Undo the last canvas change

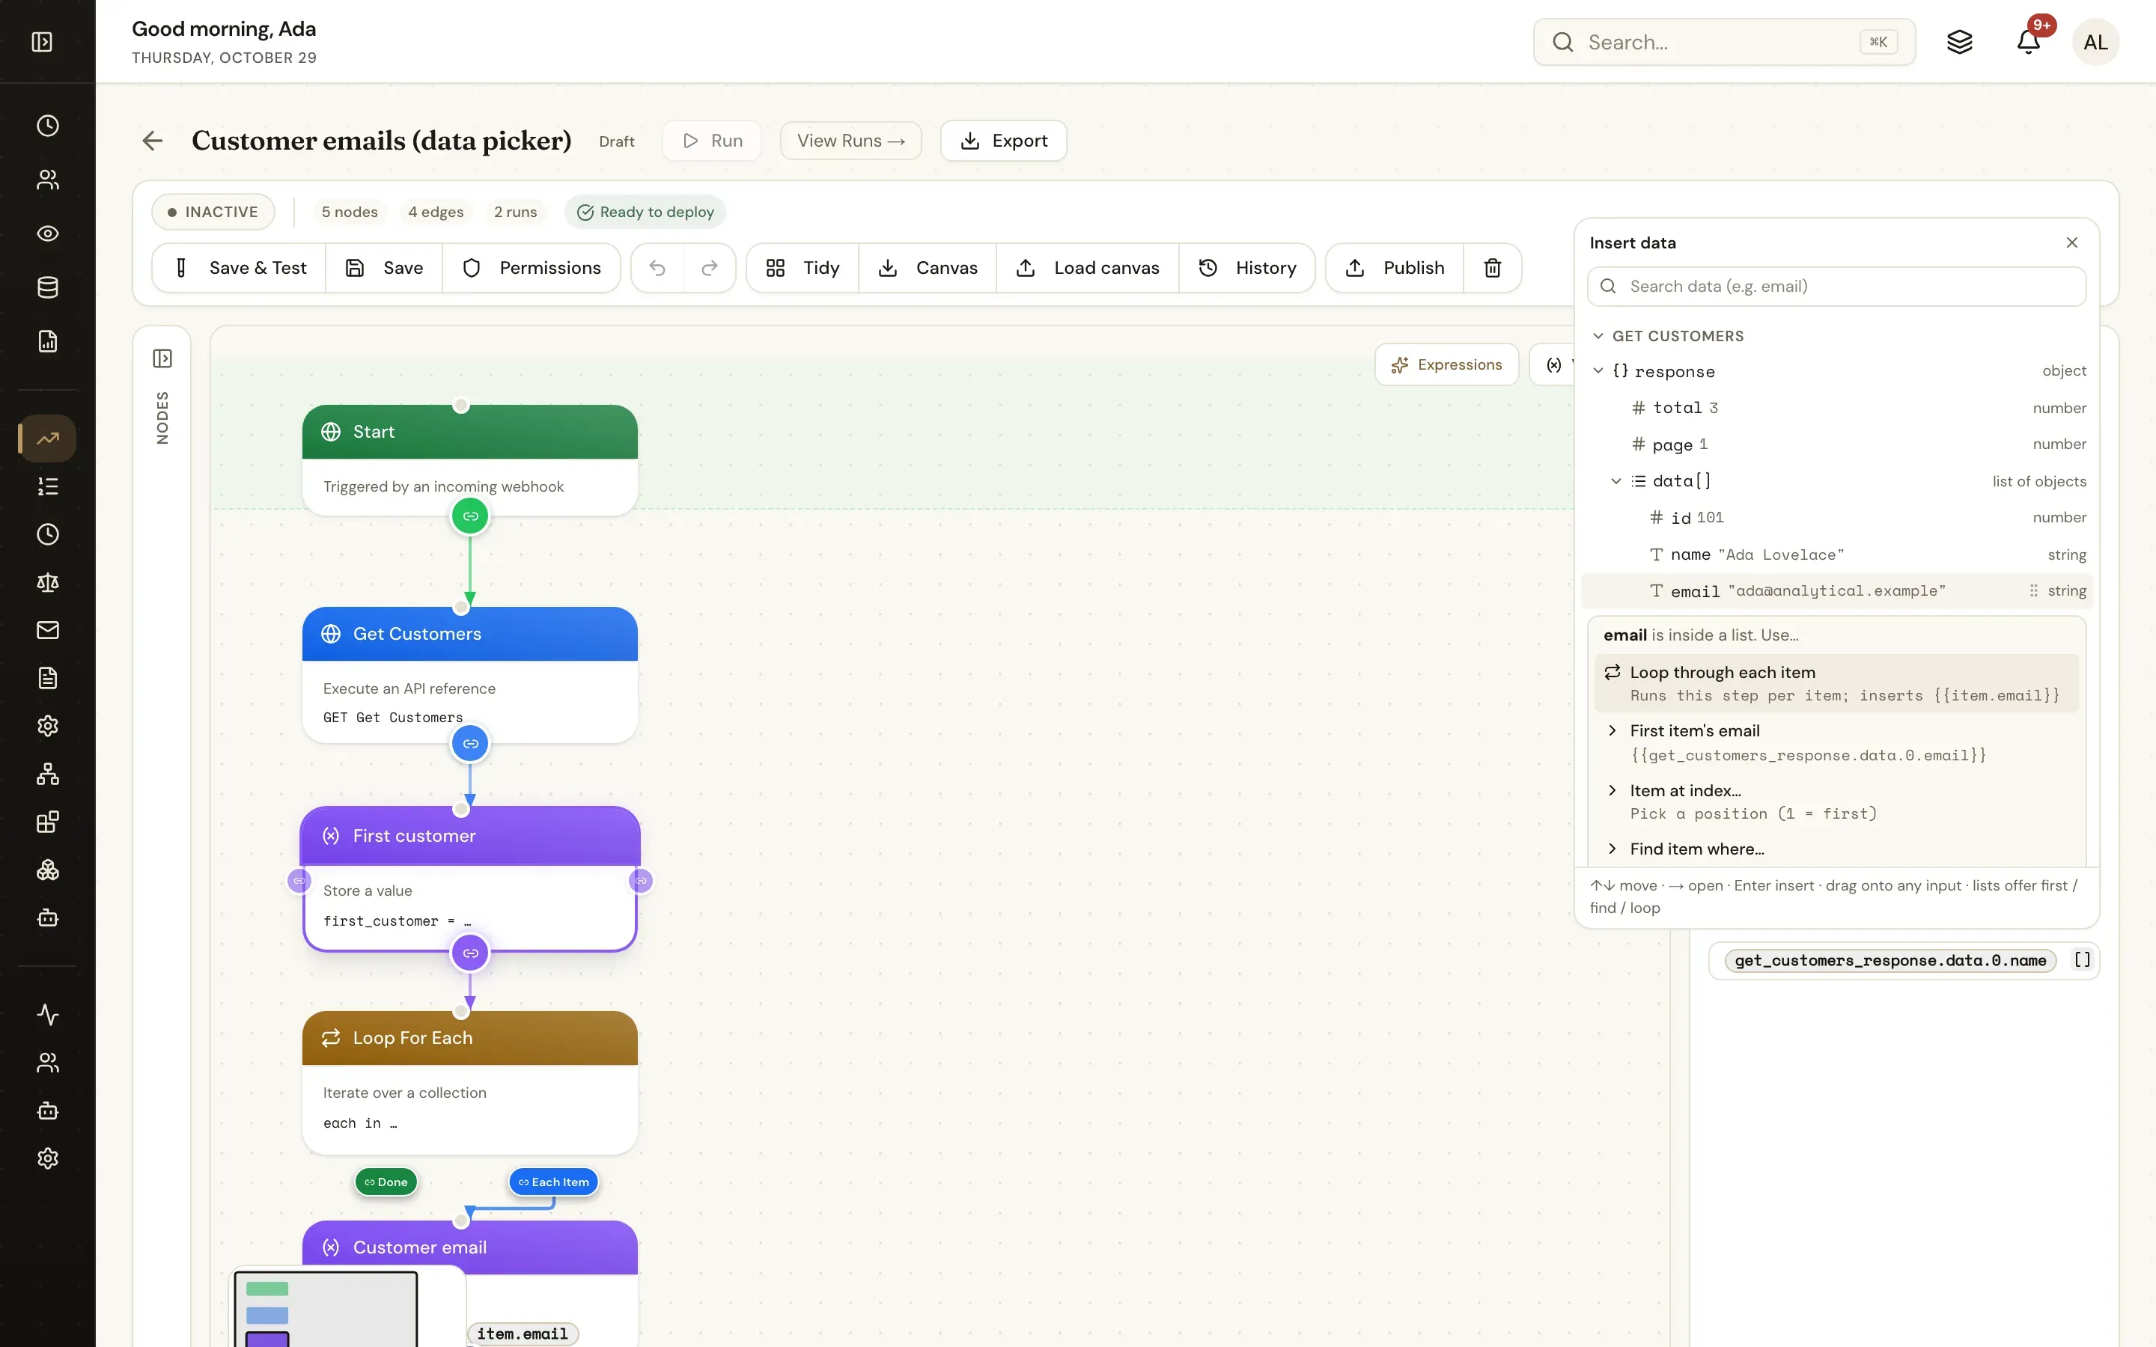[x=657, y=268]
